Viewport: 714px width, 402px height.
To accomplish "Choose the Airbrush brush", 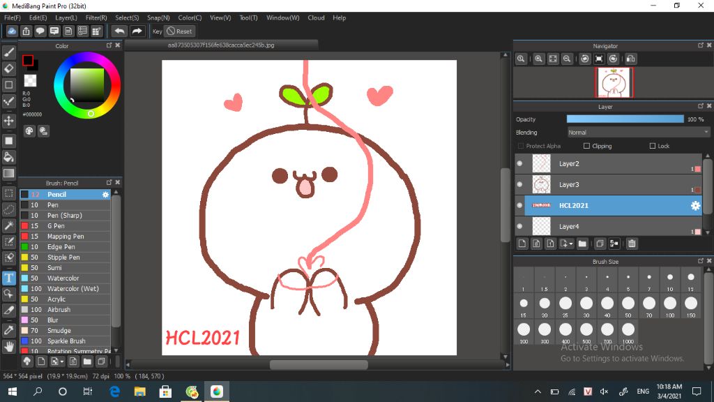I will [65, 310].
